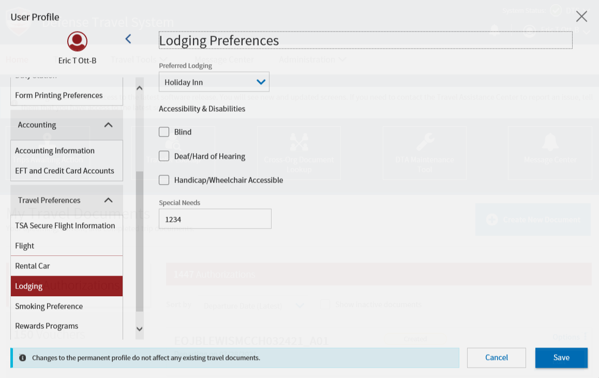Go to EFT and Credit Card Accounts
Viewport: 599px width, 378px height.
coord(65,171)
